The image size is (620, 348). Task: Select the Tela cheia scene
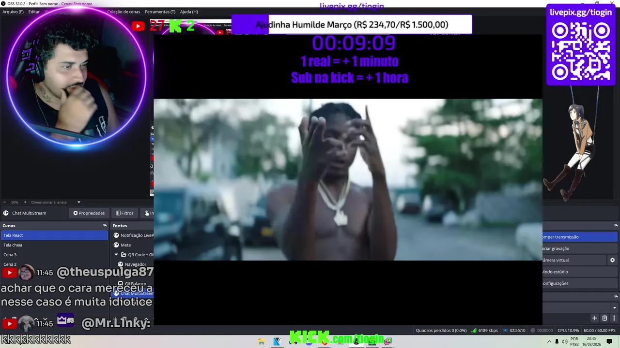click(54, 245)
